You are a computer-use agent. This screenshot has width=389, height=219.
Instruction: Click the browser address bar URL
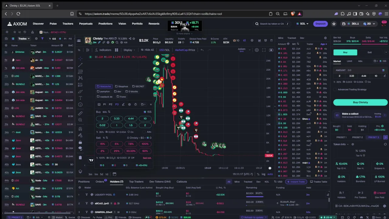point(153,14)
